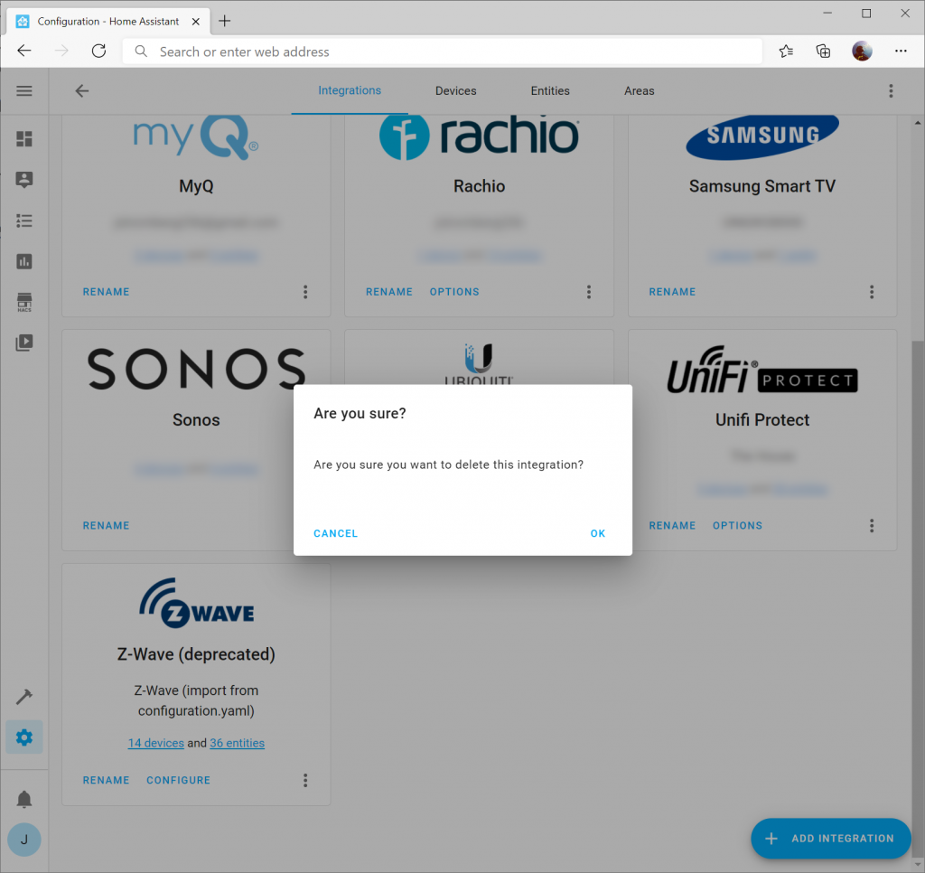Rename the Unifi Protect integration
The width and height of the screenshot is (925, 873).
point(672,525)
